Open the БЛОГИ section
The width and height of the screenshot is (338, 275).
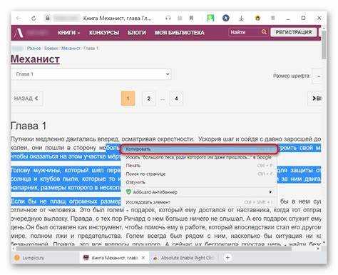tap(137, 33)
